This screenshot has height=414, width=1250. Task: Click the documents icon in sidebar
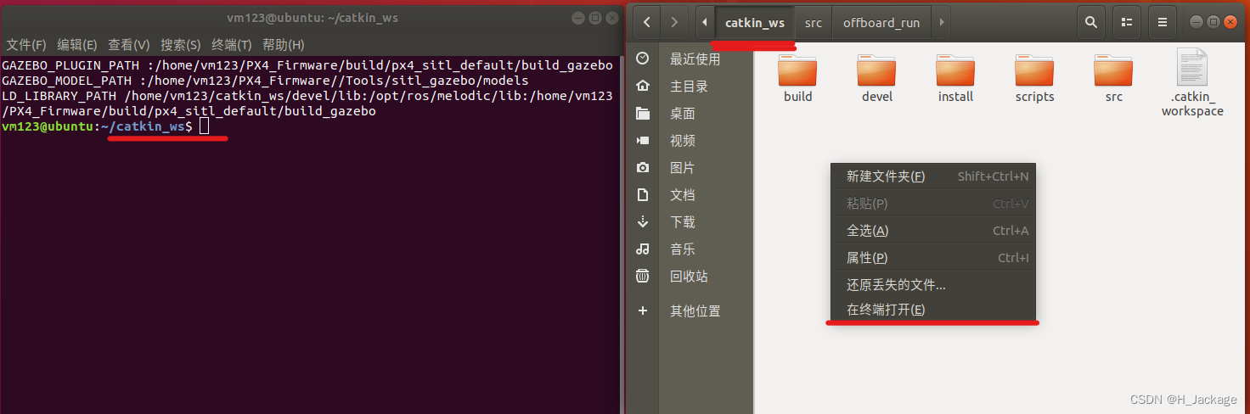point(643,194)
